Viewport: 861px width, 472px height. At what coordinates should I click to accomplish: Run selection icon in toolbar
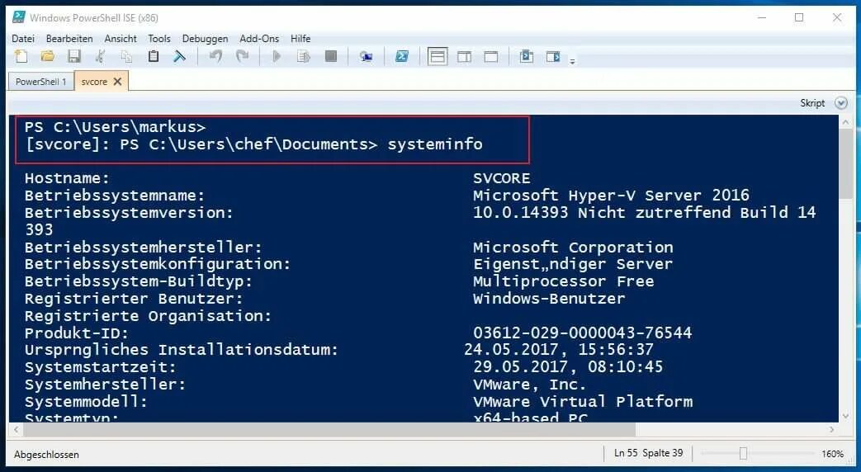pyautogui.click(x=303, y=57)
